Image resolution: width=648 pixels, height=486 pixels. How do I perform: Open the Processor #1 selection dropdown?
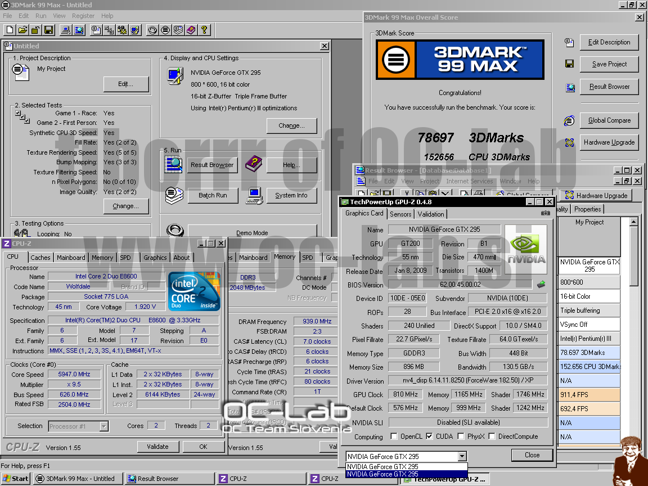click(103, 426)
